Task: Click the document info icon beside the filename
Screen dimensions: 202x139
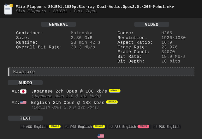Action: pos(9,9)
